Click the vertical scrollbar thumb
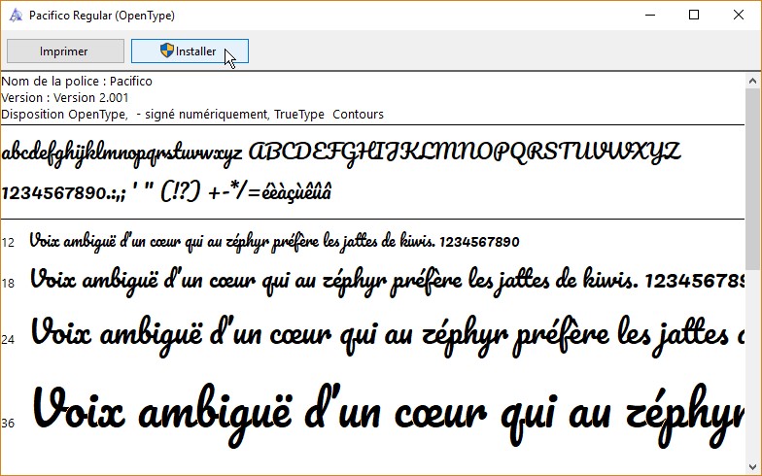762x476 pixels. tap(753, 175)
